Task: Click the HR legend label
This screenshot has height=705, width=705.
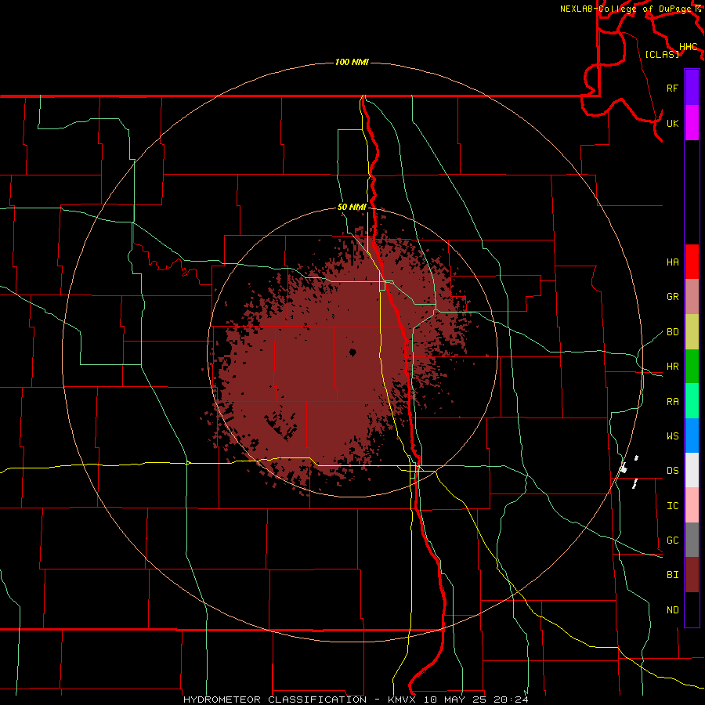Action: tap(672, 367)
